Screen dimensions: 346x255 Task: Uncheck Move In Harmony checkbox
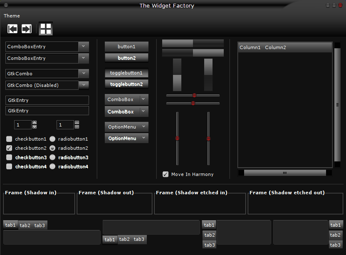[166, 174]
